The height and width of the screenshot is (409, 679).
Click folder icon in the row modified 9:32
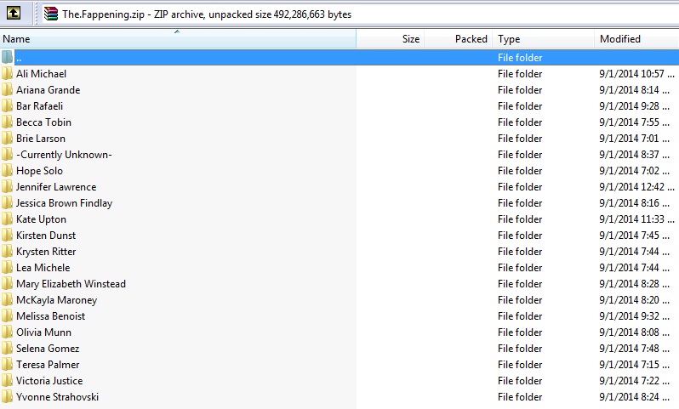[x=8, y=316]
